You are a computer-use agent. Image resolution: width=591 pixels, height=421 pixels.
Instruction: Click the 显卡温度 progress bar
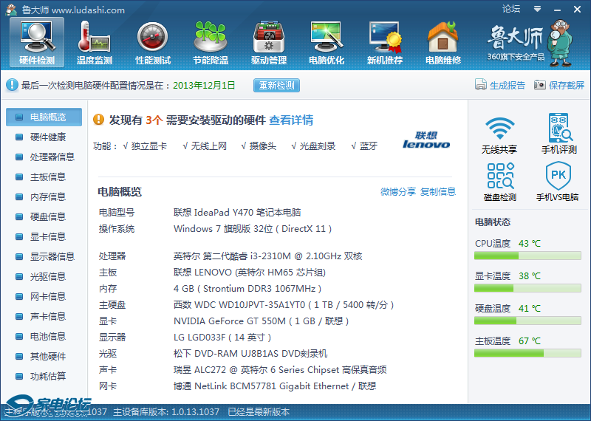(x=527, y=288)
